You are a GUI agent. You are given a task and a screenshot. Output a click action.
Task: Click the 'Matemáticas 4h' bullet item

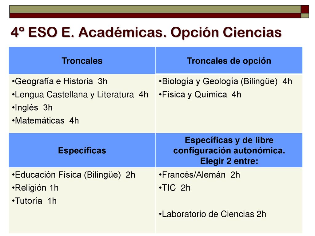tap(46, 121)
